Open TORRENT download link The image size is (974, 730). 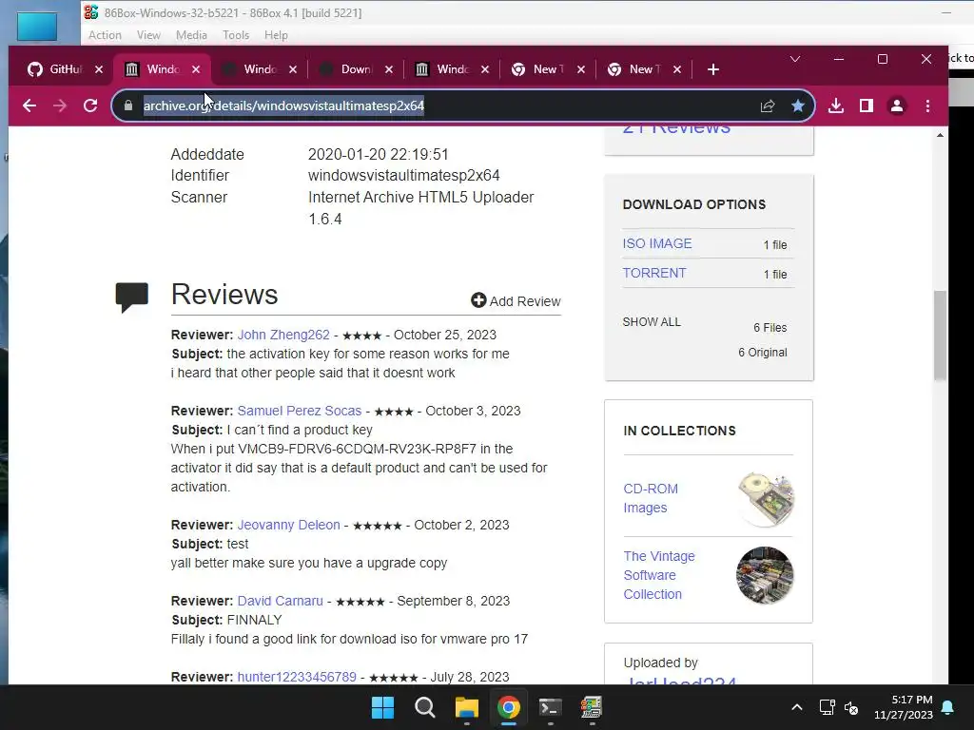[654, 273]
